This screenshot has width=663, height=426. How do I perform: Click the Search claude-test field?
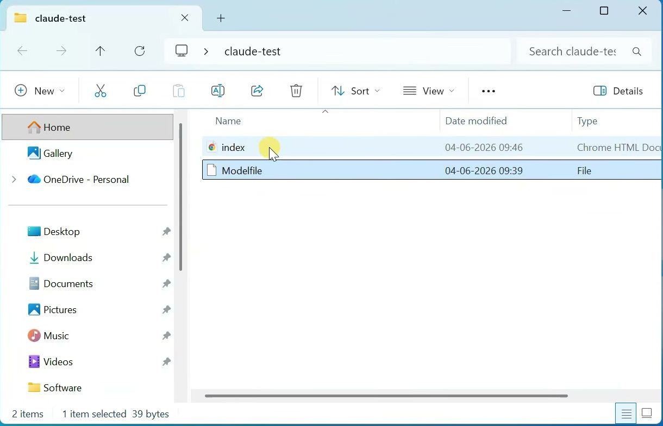point(572,52)
